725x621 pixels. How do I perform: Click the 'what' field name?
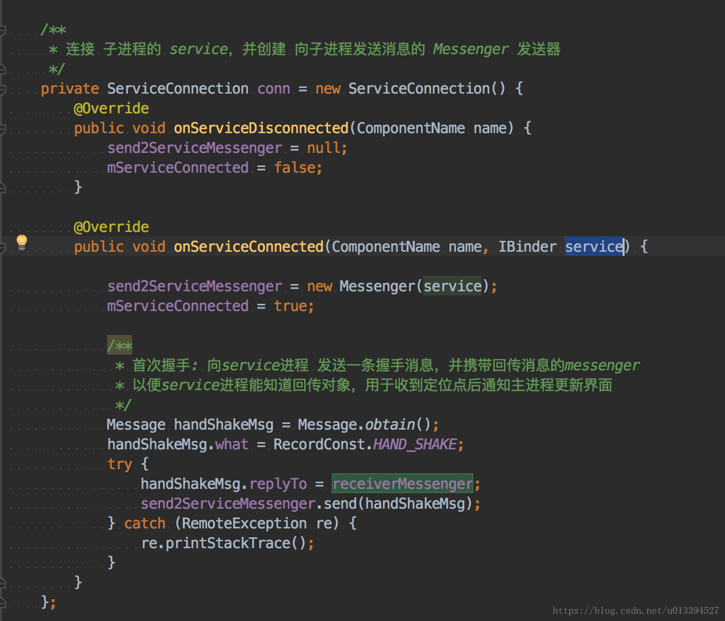(x=232, y=444)
